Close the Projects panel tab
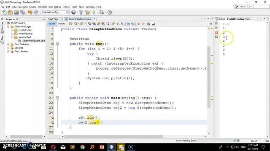This screenshot has height=151, width=270. 17,19
